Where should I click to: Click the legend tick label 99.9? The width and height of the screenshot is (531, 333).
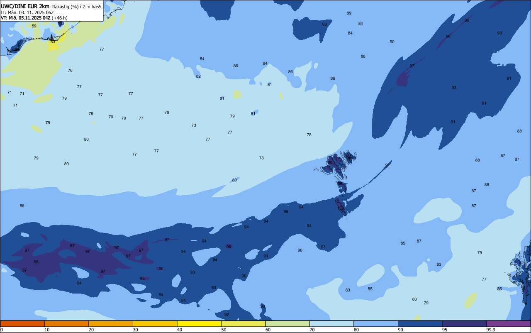[491, 330]
